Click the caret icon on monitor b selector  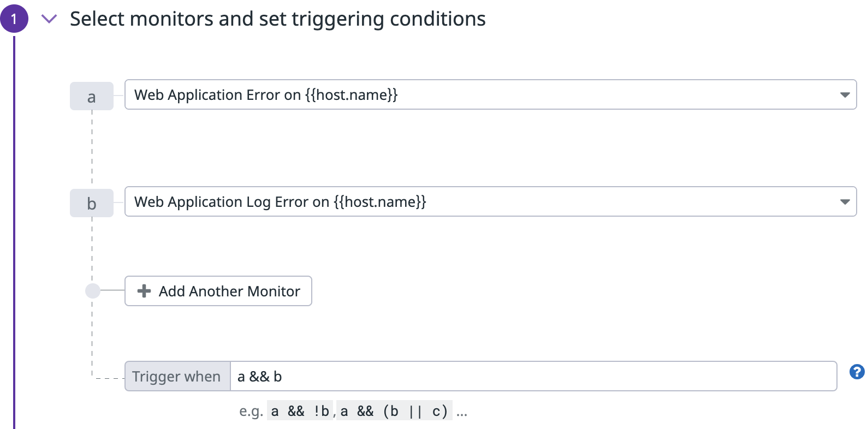click(844, 201)
